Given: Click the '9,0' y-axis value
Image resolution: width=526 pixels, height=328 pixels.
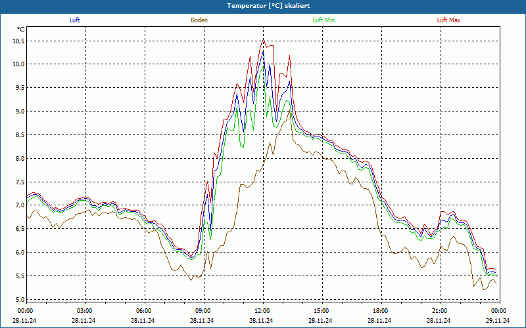Looking at the screenshot, I should pos(20,112).
